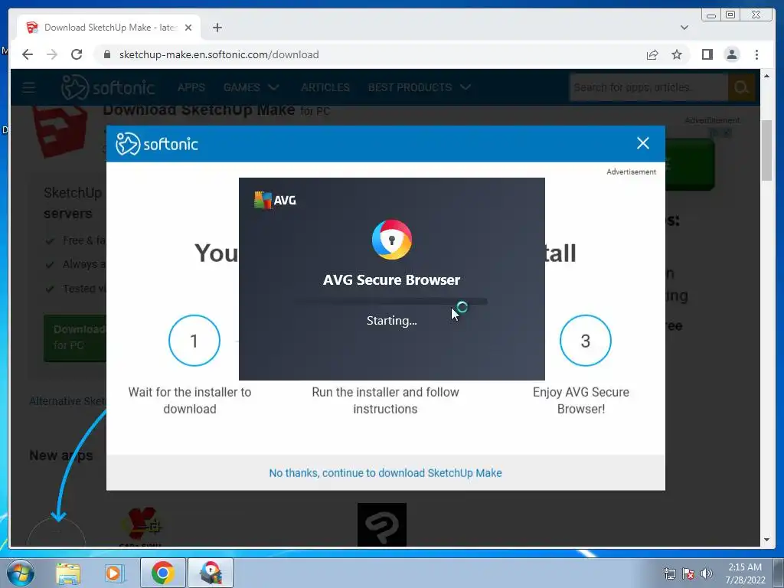
Task: Open the share page icon
Action: tap(652, 54)
